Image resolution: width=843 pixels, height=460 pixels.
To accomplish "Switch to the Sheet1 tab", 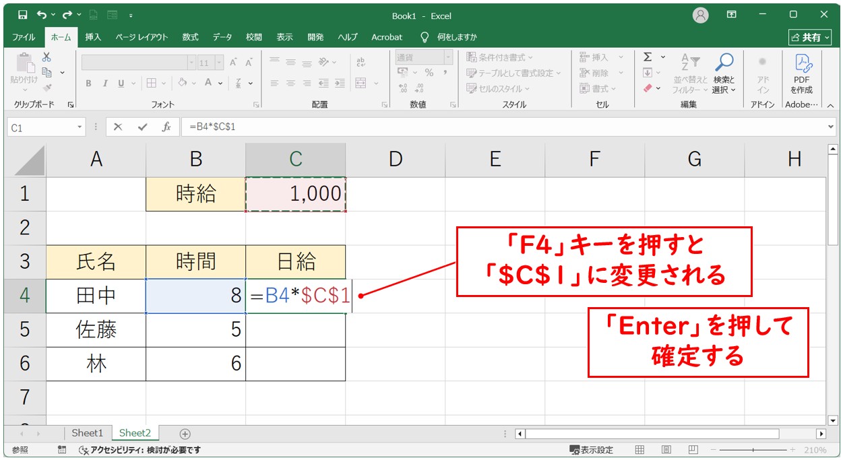I will pyautogui.click(x=88, y=433).
